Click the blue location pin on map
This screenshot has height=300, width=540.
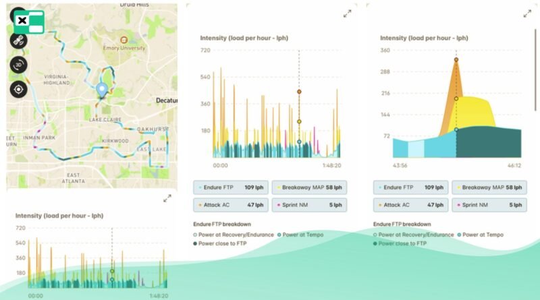pyautogui.click(x=102, y=90)
